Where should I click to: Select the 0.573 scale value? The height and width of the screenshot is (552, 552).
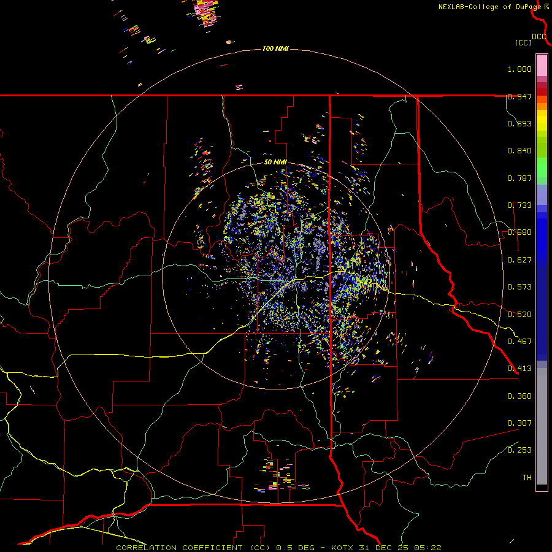coord(519,287)
